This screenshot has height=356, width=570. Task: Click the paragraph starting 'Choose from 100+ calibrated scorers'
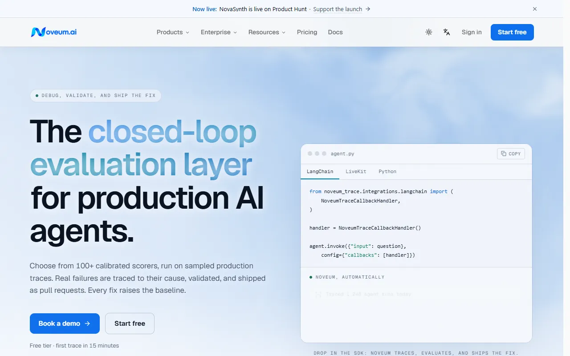[x=147, y=278]
